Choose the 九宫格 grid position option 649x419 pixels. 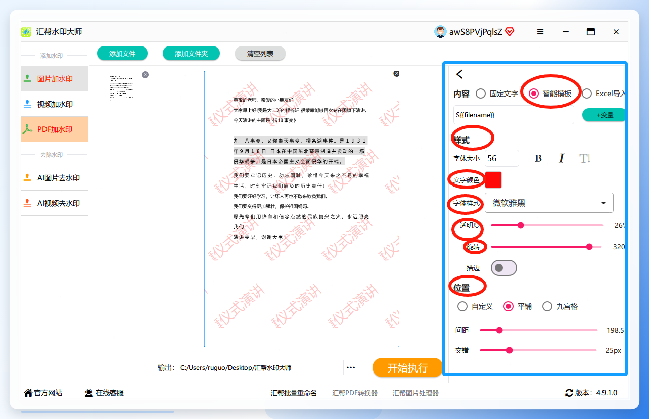tap(560, 306)
